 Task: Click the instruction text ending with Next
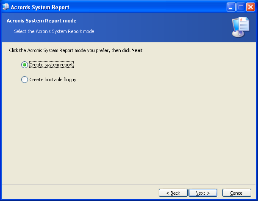coord(76,50)
